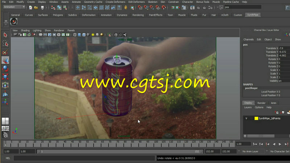290x163 pixels.
Task: Switch to the Polygons shelf tab
Action: click(58, 15)
